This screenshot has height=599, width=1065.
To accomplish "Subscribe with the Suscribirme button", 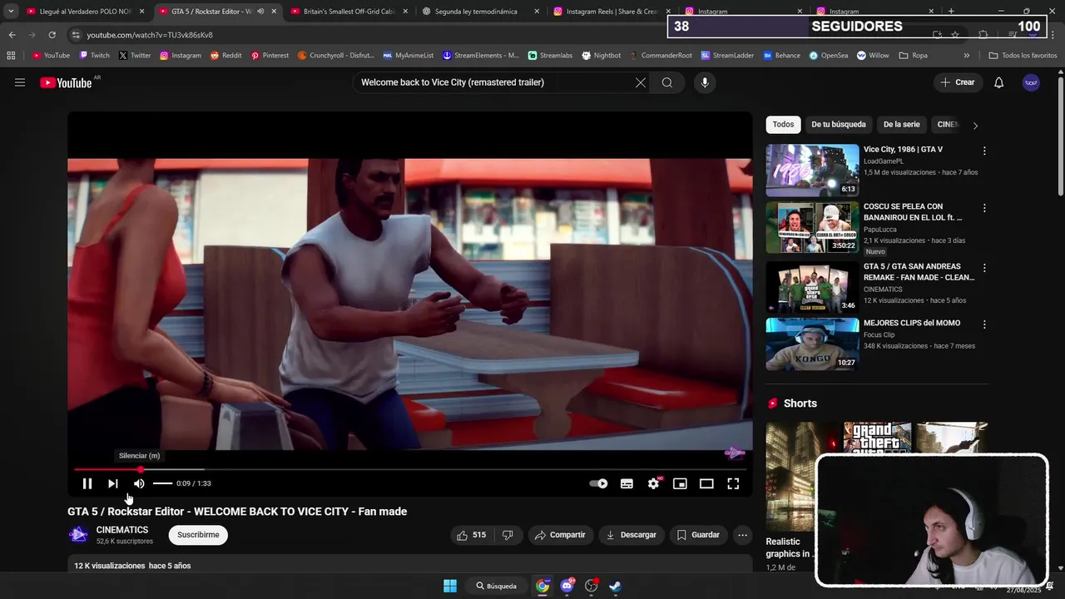I will tap(198, 535).
